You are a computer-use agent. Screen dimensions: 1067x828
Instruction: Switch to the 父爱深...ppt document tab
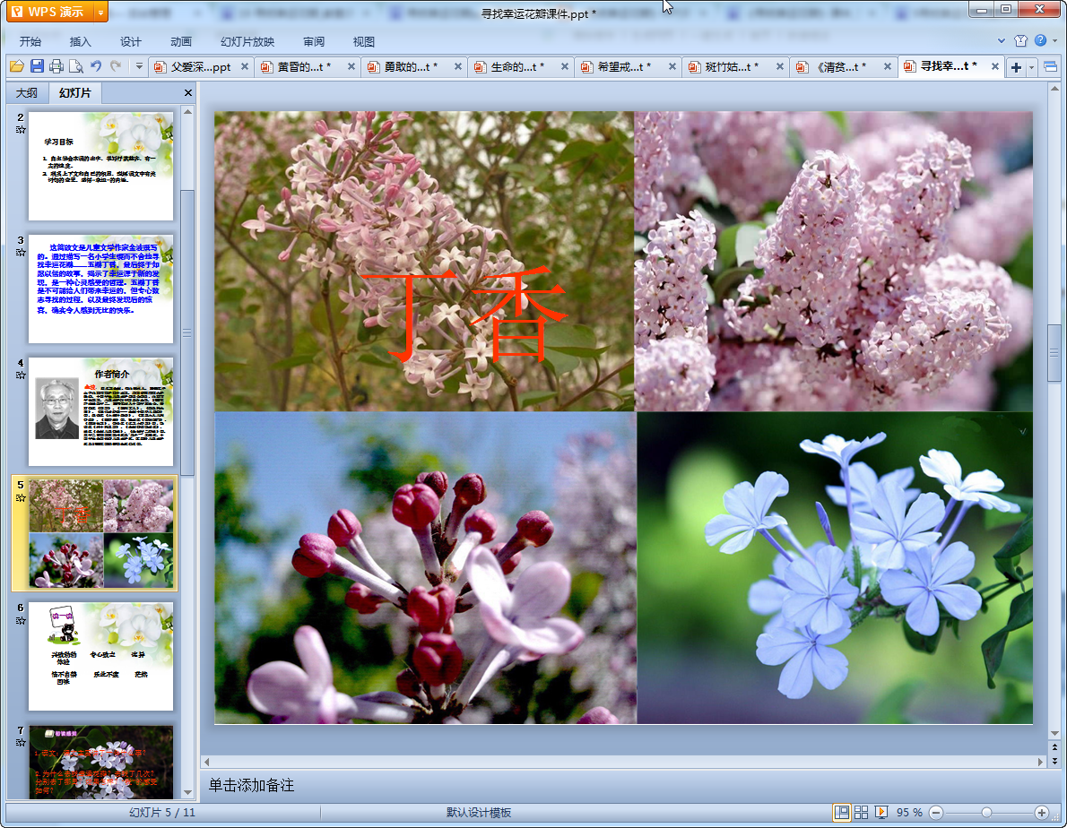point(201,66)
